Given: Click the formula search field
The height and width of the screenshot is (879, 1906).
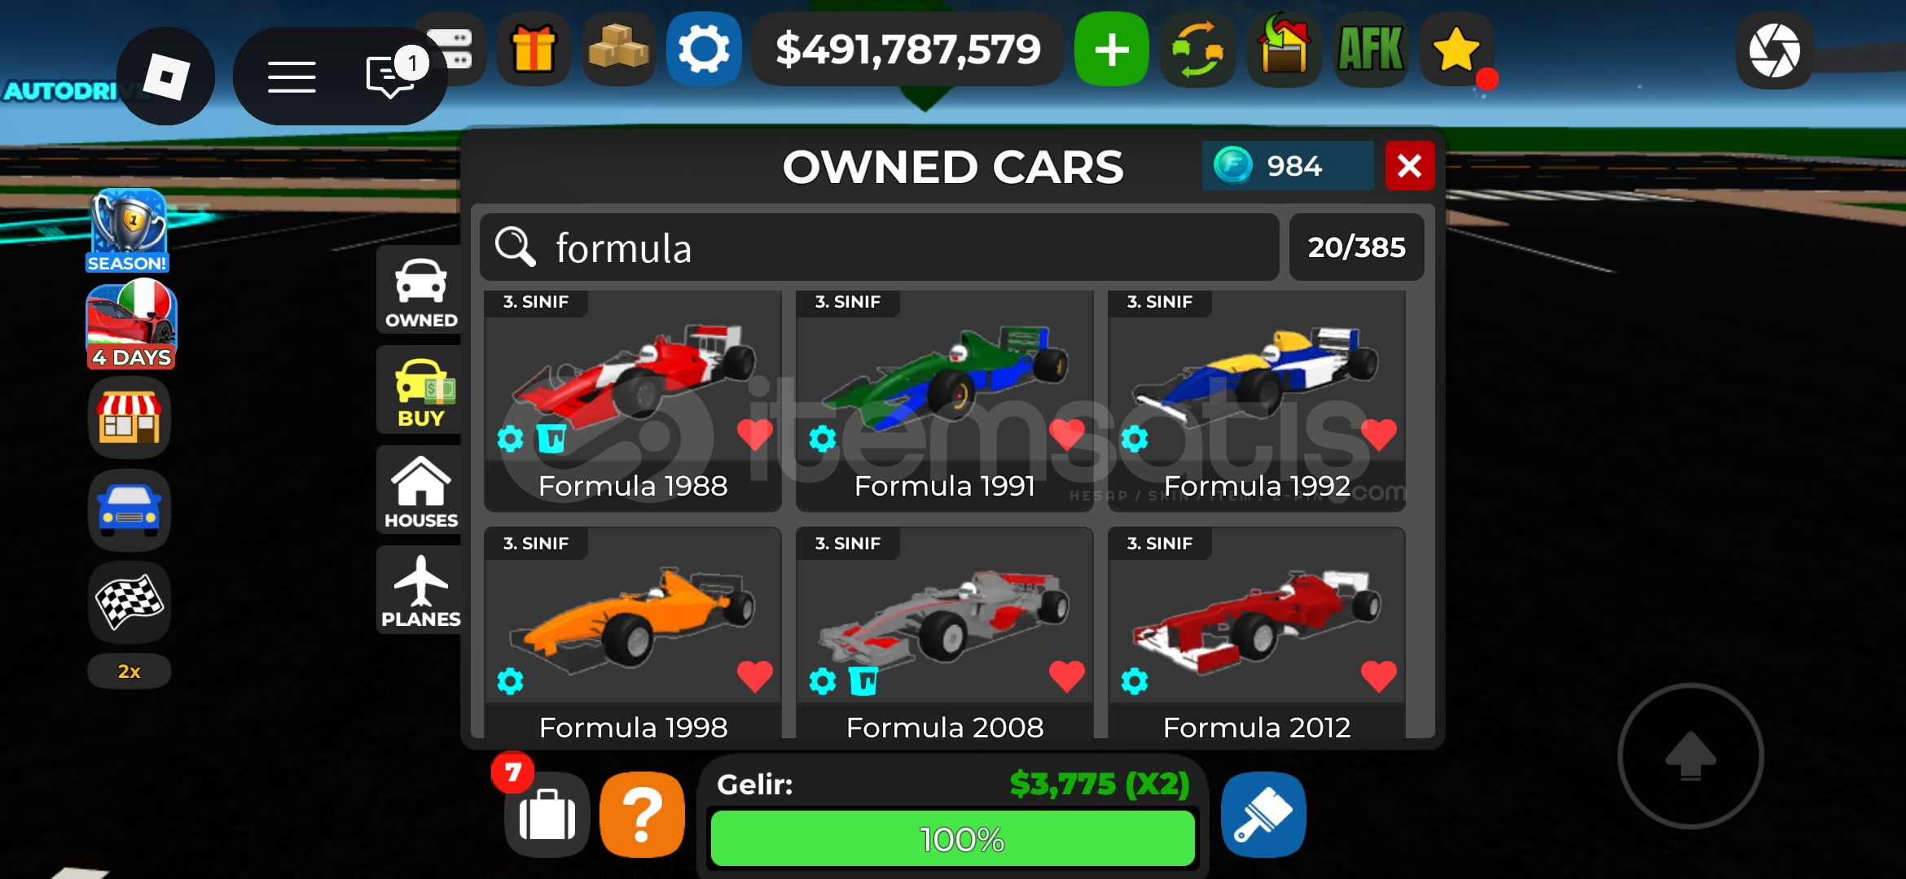Looking at the screenshot, I should (880, 247).
